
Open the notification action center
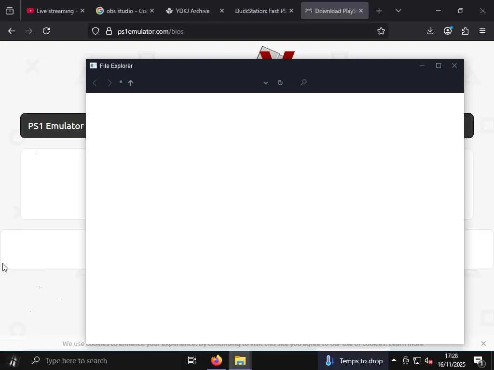click(x=479, y=360)
